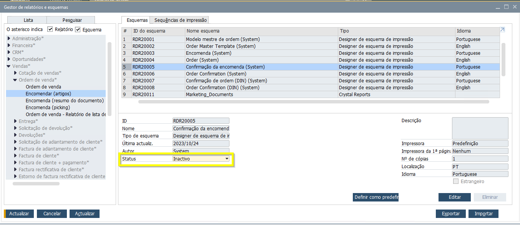Open the Pesquisar tab
This screenshot has width=520, height=226.
72,20
